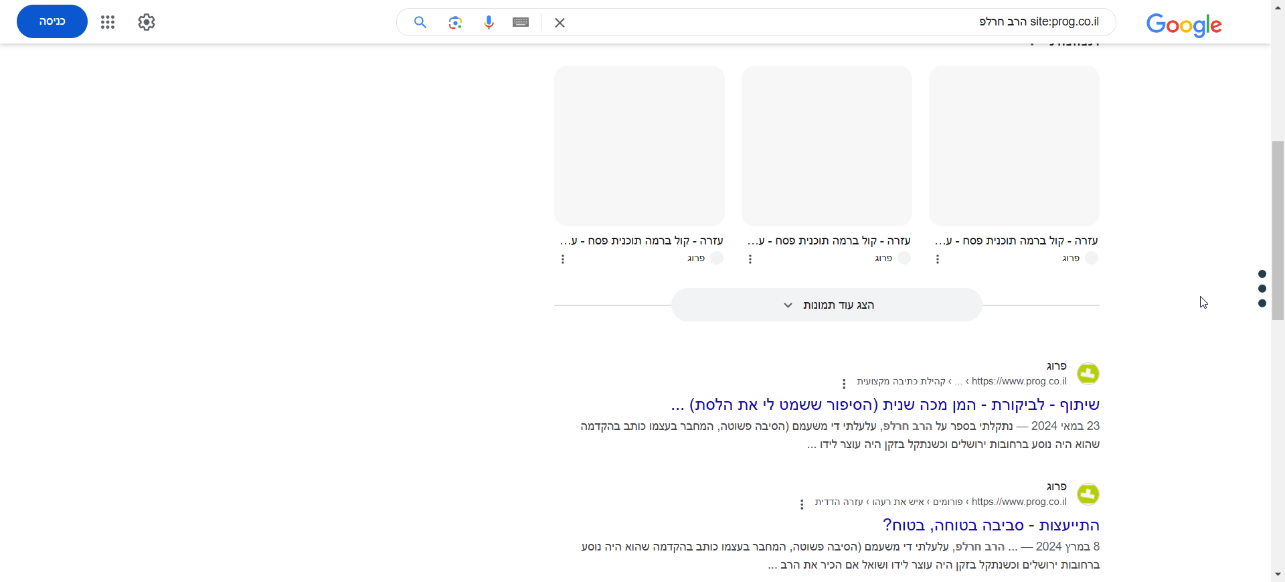Click the פרוג source label under right image
1285x582 pixels.
pos(1071,258)
